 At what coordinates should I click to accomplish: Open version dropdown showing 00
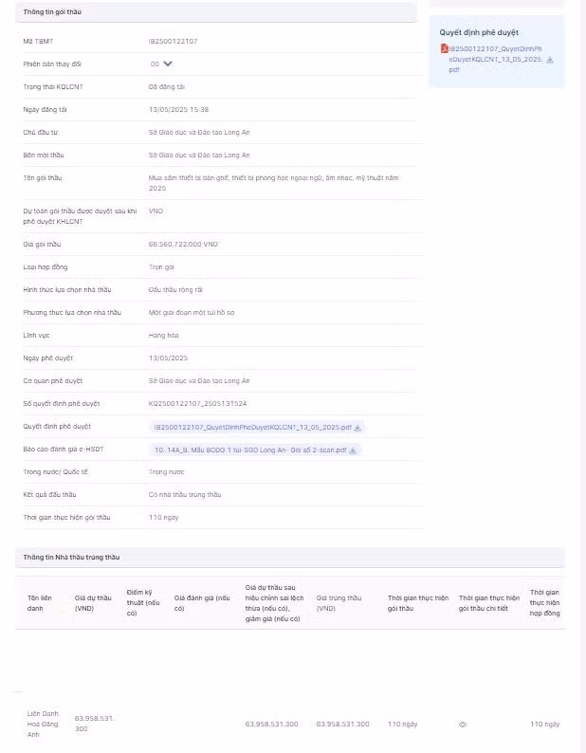(155, 64)
